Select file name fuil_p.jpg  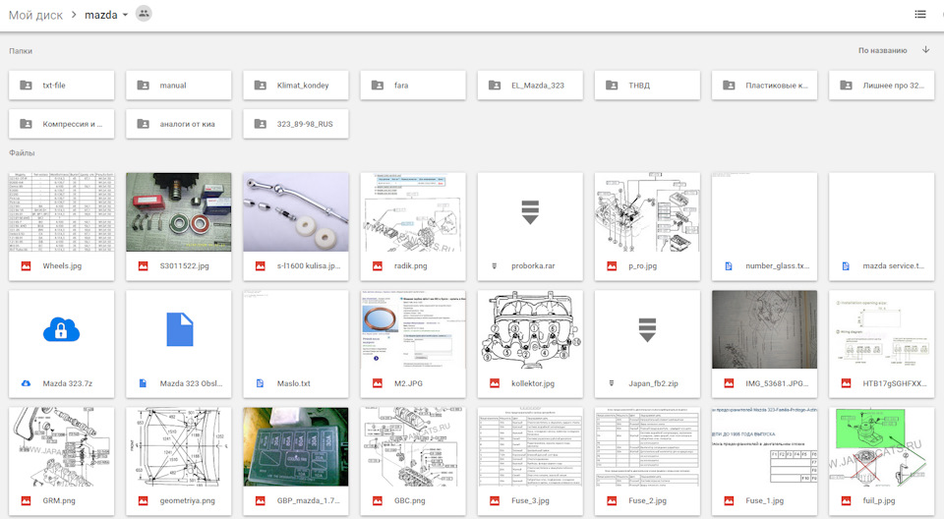click(879, 500)
